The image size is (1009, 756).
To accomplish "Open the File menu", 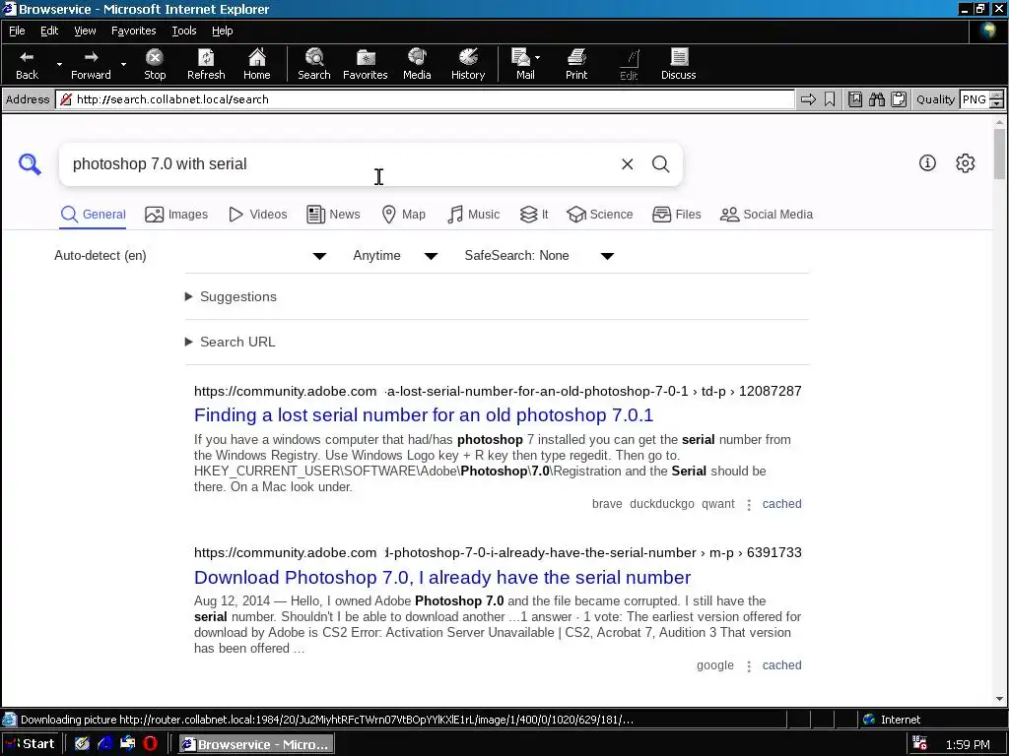I will coord(17,31).
